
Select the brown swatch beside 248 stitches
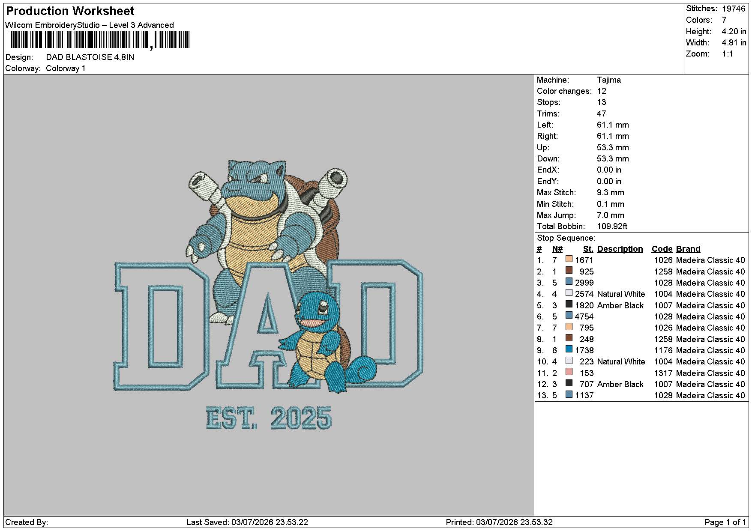click(x=569, y=338)
